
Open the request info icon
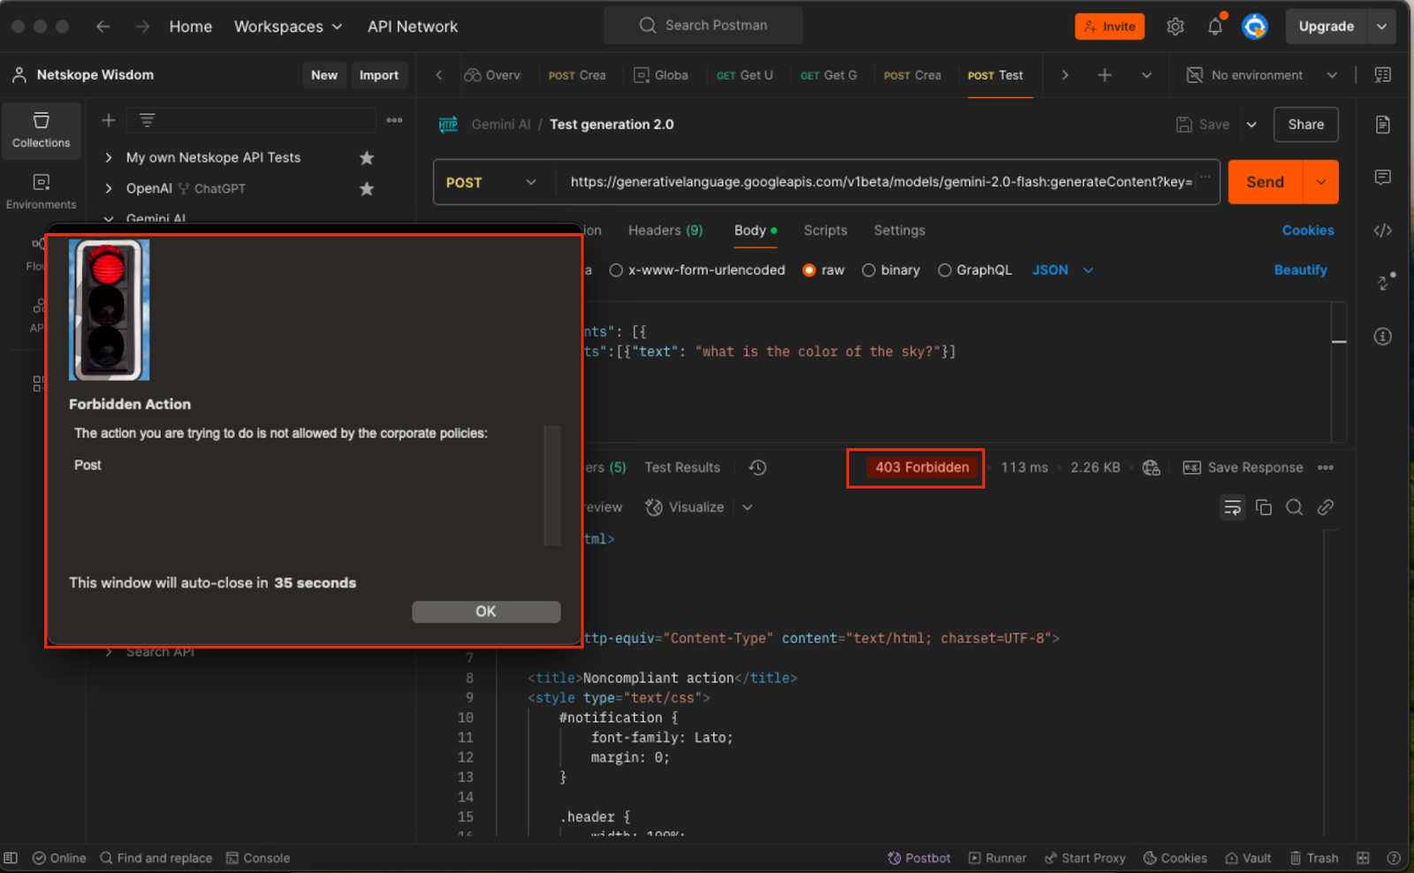[1383, 337]
